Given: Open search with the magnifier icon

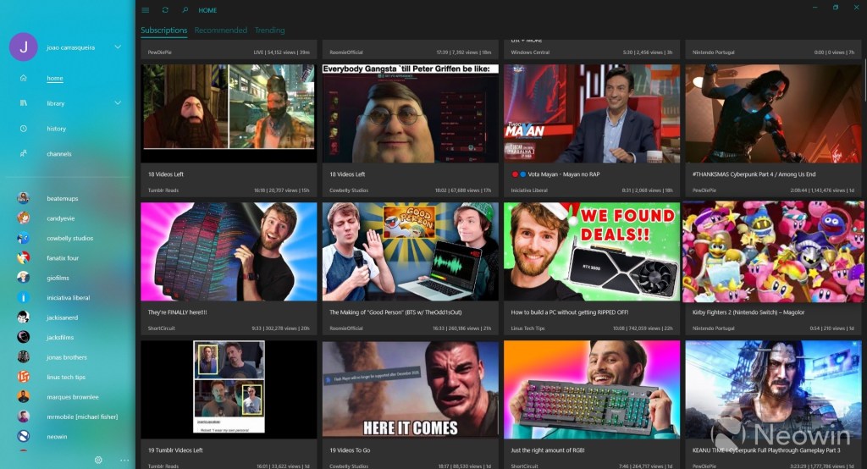Looking at the screenshot, I should pos(185,10).
